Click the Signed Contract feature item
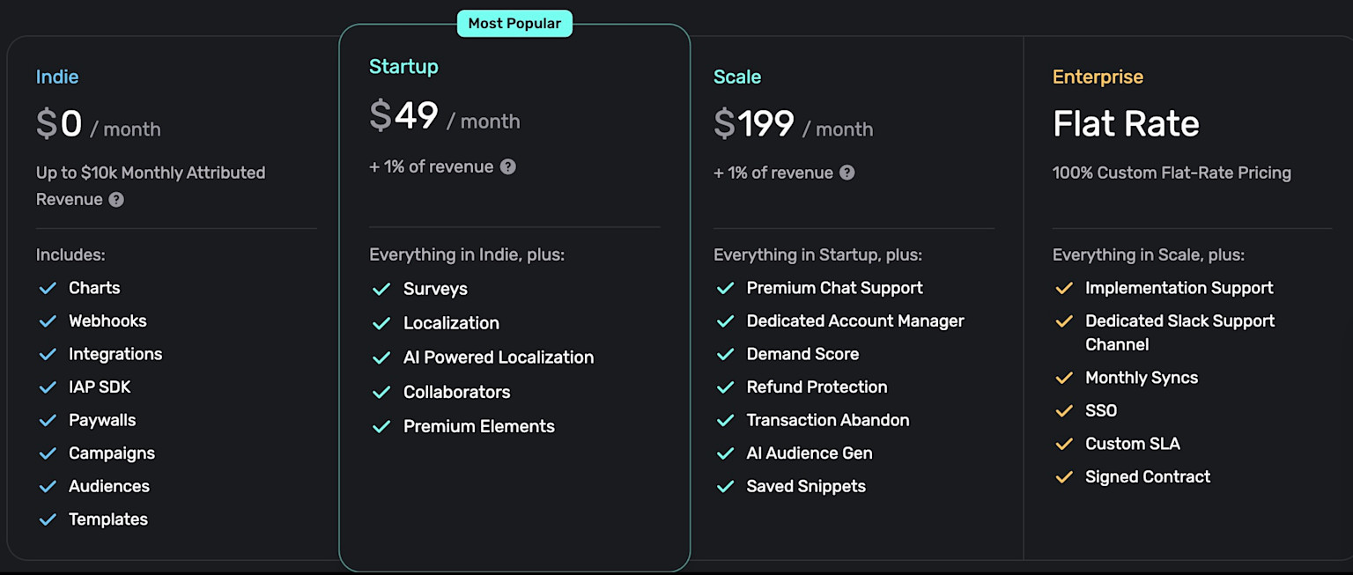 pos(1147,477)
